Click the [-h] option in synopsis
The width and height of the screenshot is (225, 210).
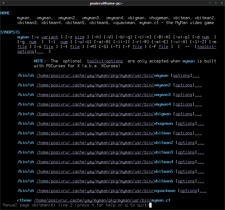[96, 37]
